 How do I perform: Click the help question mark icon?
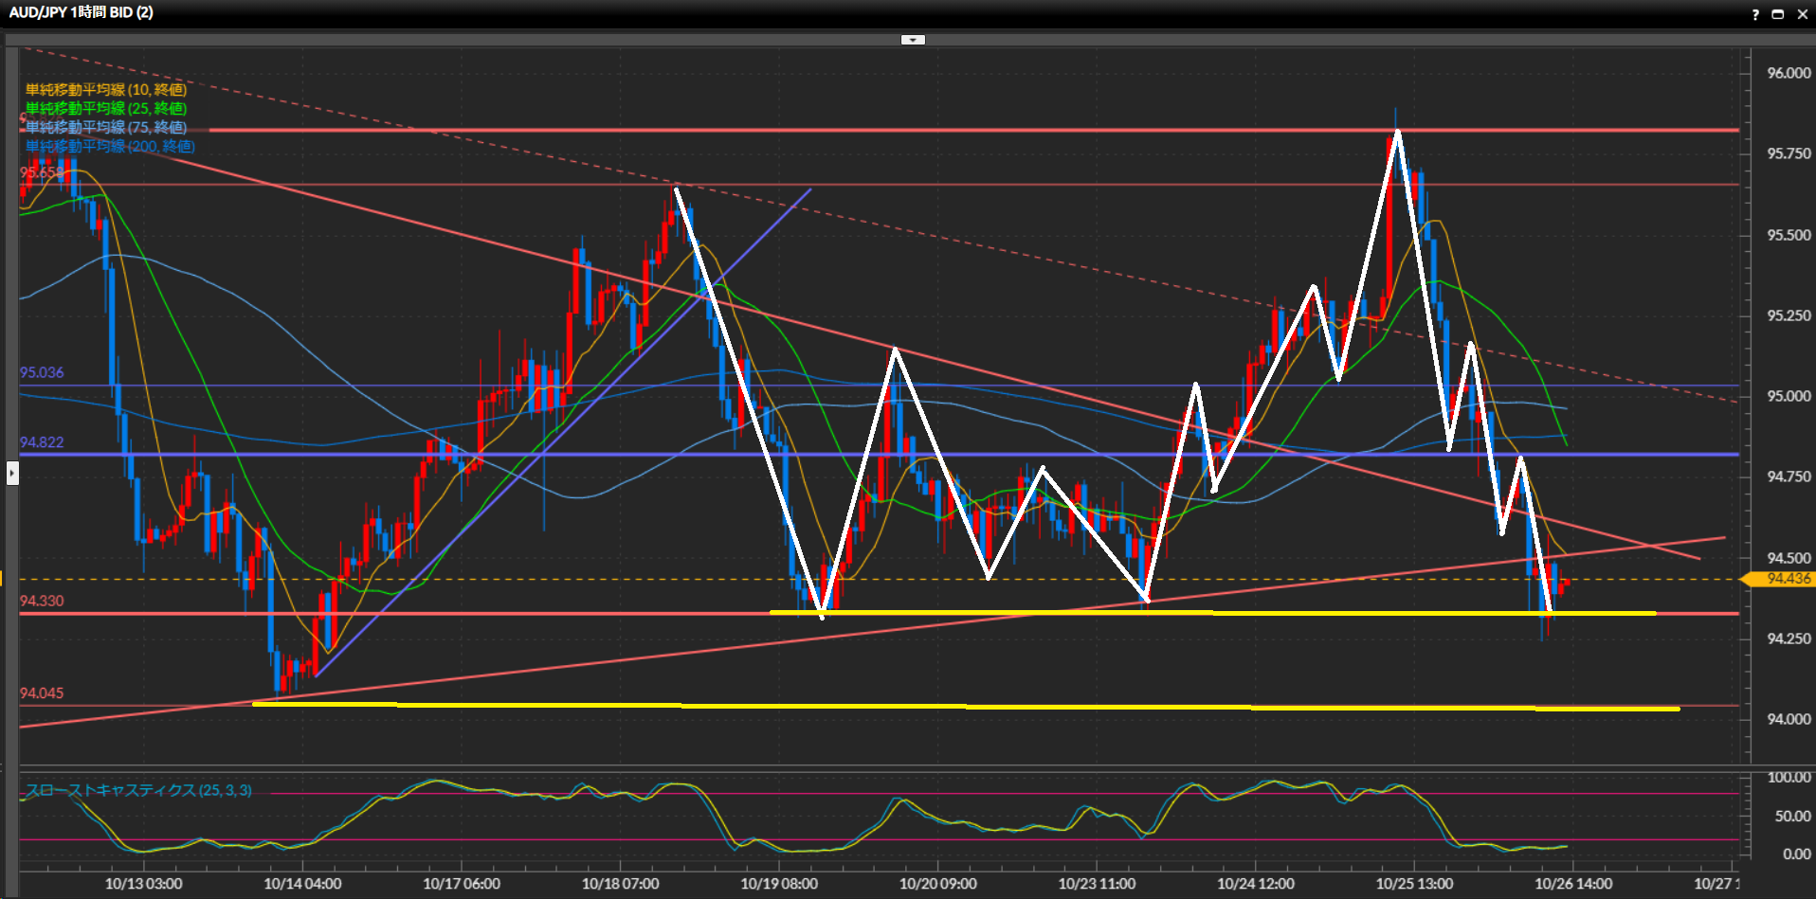coord(1755,14)
